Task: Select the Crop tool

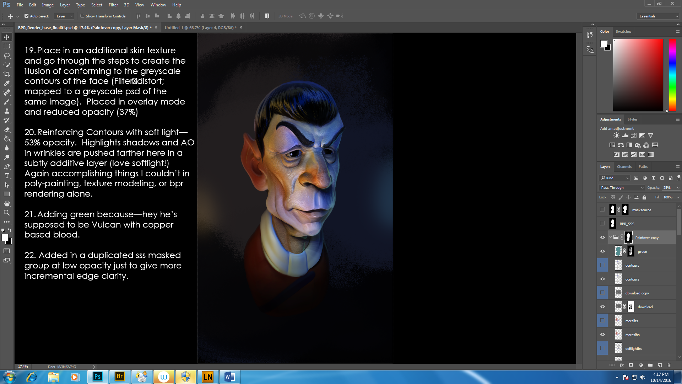Action: pyautogui.click(x=7, y=74)
